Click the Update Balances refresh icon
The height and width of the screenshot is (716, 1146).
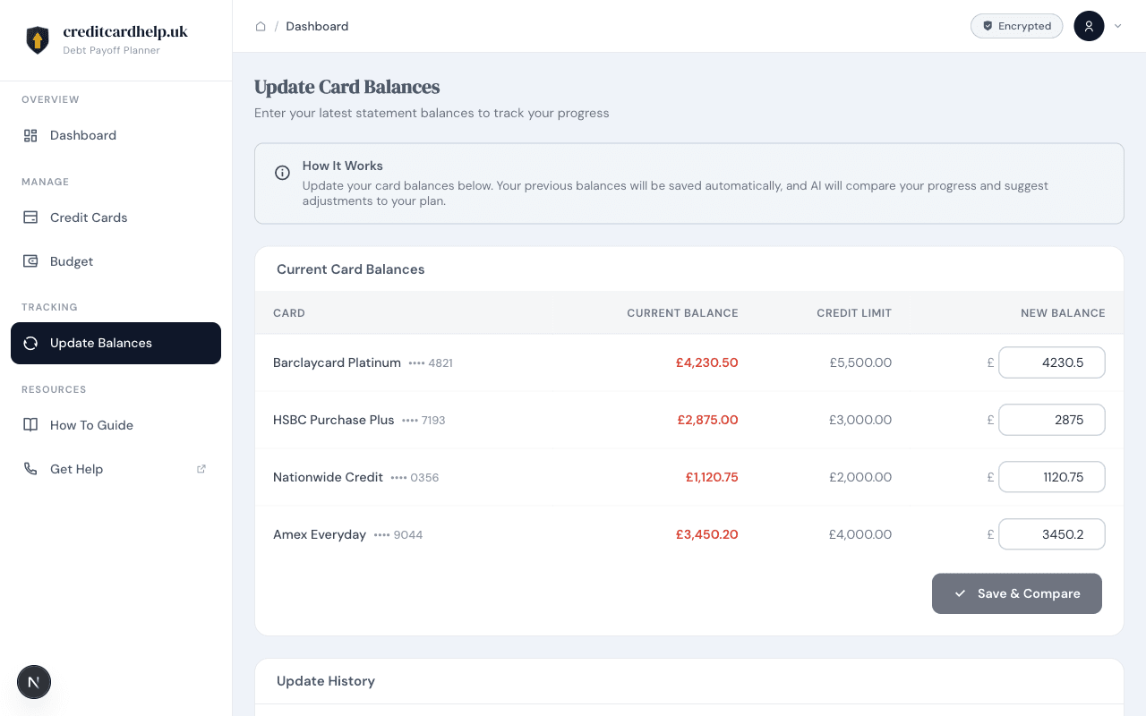[30, 343]
